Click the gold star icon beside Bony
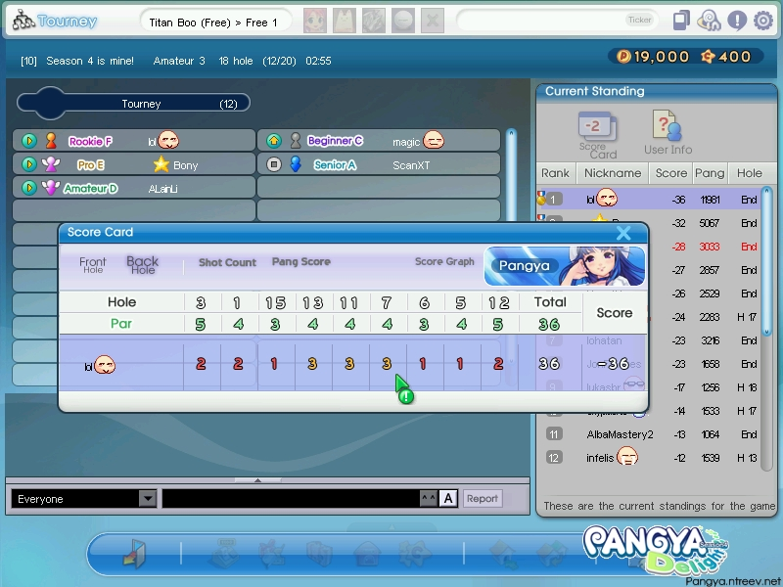This screenshot has width=783, height=587. click(x=161, y=163)
